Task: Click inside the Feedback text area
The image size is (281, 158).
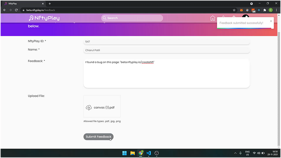Action: (x=166, y=74)
